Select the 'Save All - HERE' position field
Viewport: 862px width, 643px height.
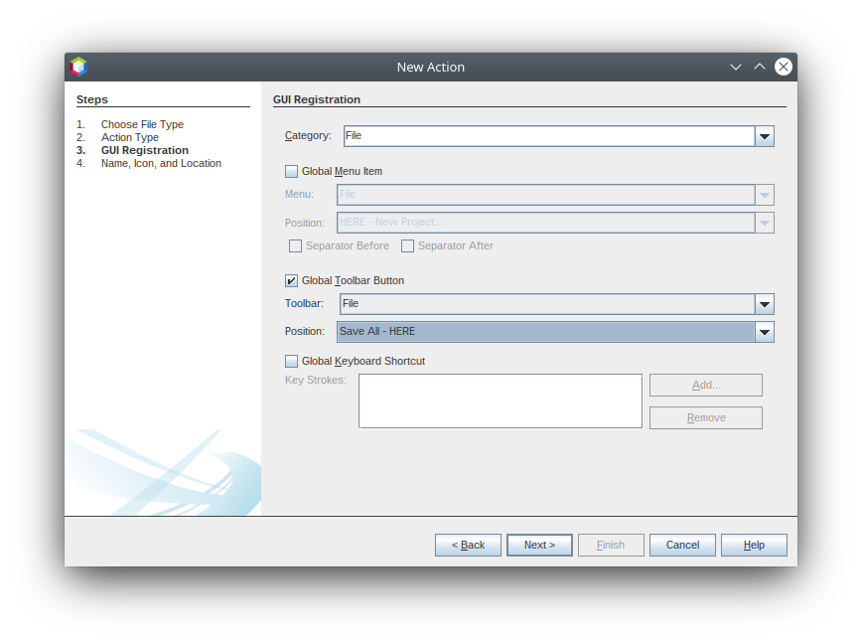click(545, 332)
